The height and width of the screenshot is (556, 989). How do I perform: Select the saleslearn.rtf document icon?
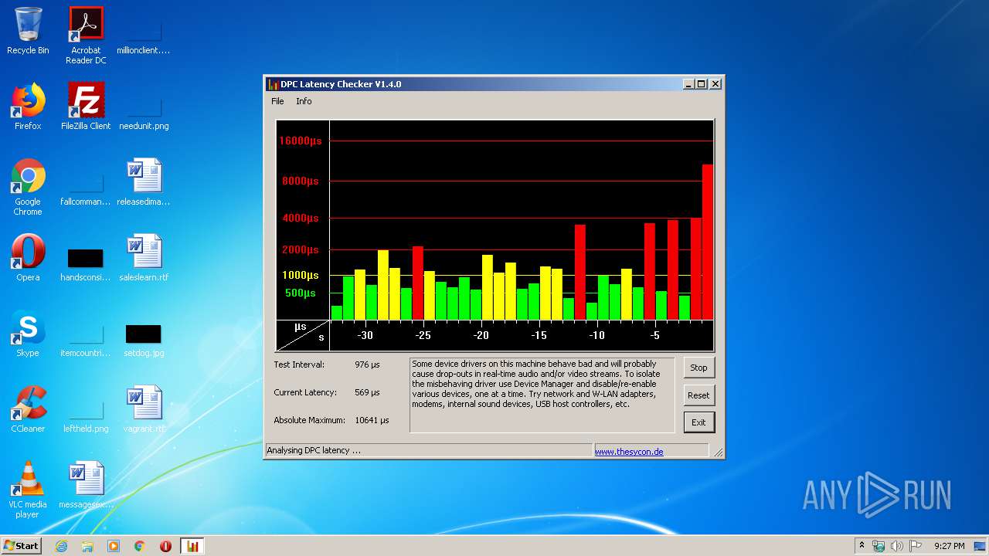[144, 258]
